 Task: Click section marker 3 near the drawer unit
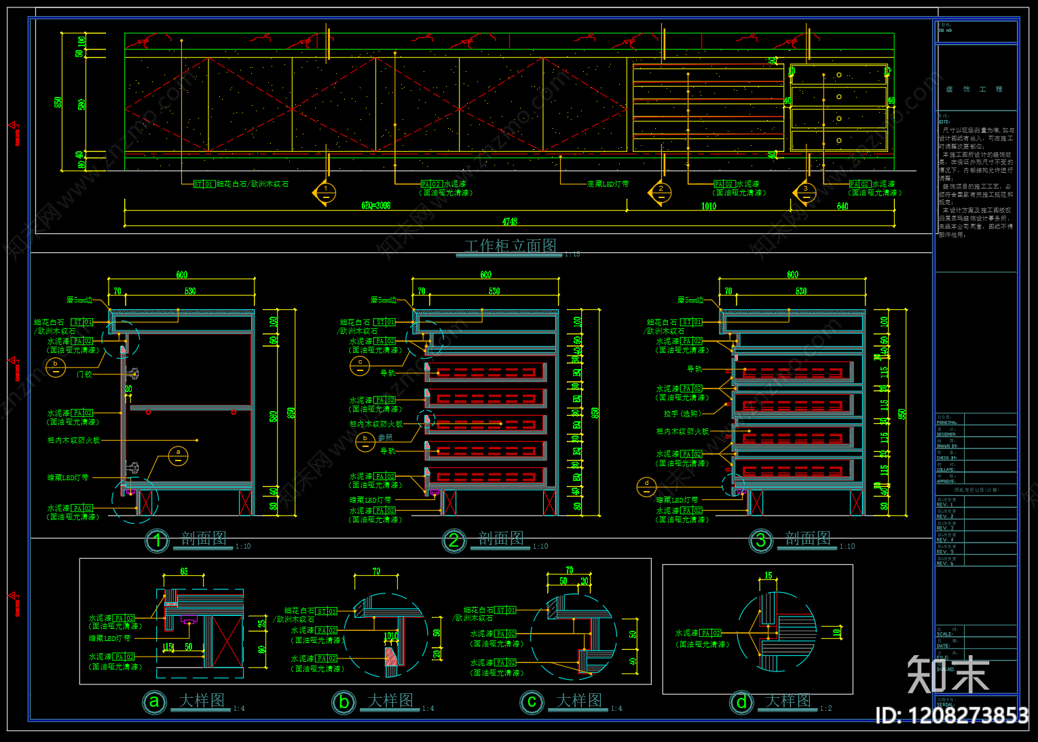tap(805, 193)
